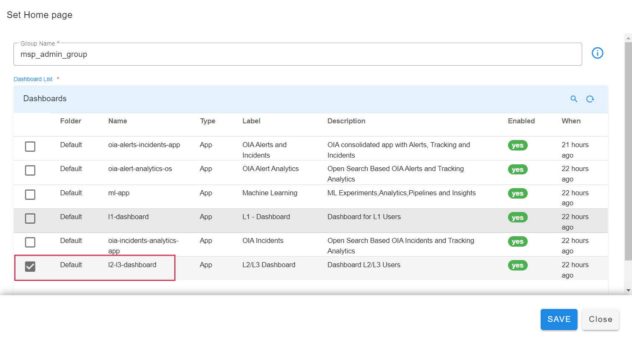Uncheck the l2-l3-dashboard checkbox
Image resolution: width=632 pixels, height=342 pixels.
30,266
